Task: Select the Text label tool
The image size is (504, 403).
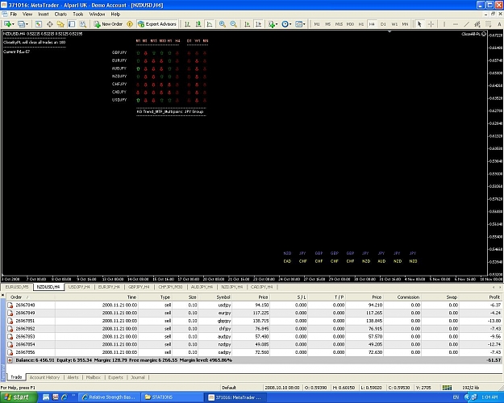Action: pos(499,24)
